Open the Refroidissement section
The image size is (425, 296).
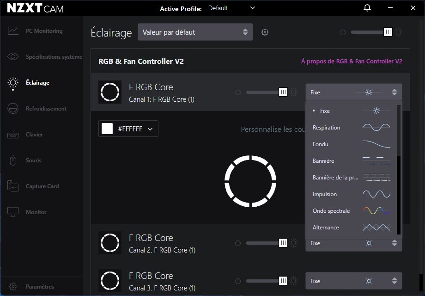tap(46, 109)
